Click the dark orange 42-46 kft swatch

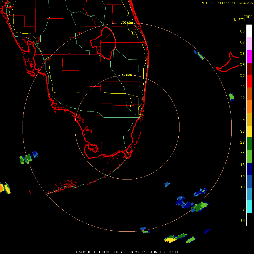249,94
